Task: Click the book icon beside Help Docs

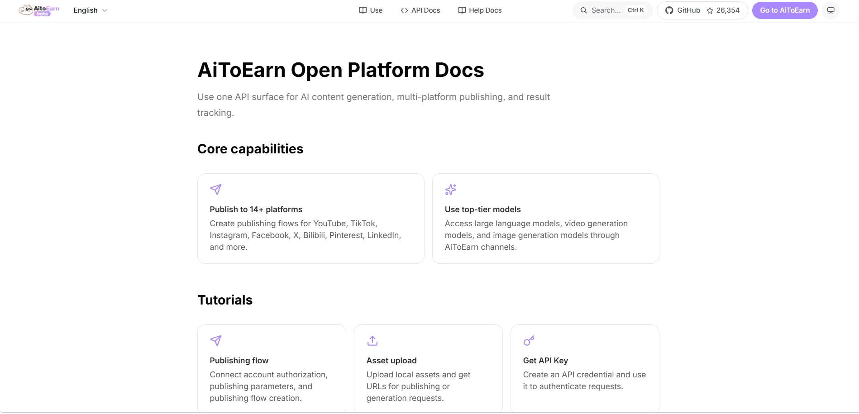Action: point(462,10)
